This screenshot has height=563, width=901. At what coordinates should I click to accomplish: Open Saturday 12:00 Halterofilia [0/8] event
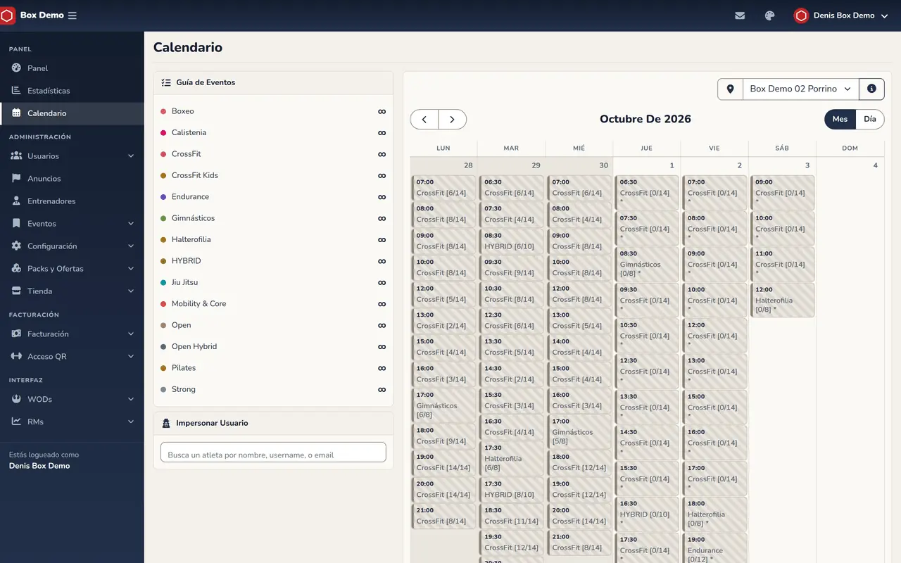[x=783, y=301]
